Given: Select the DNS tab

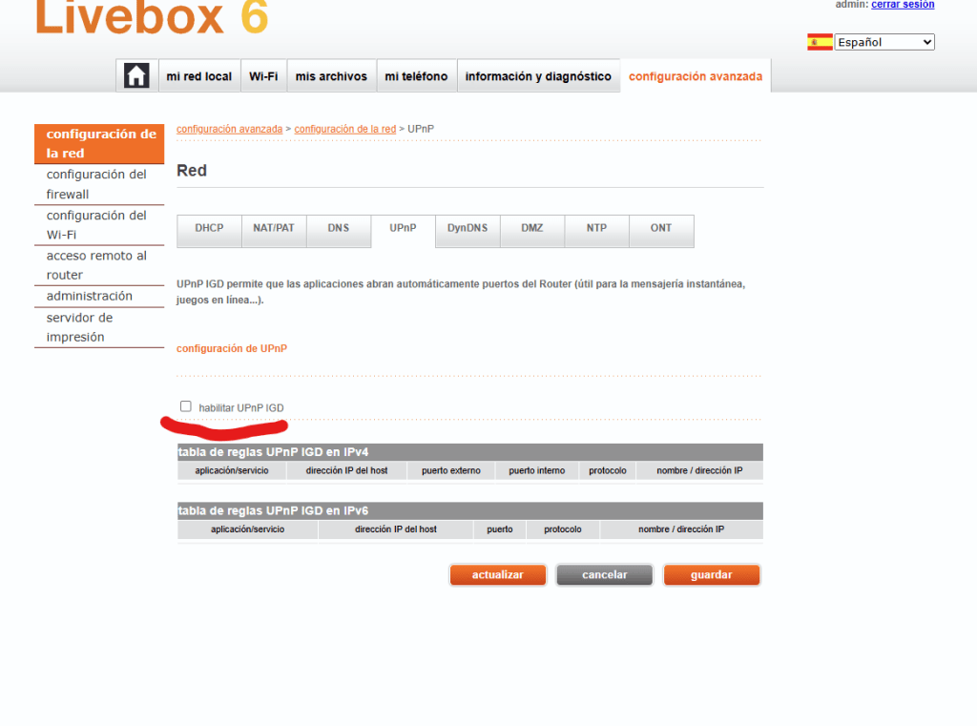Looking at the screenshot, I should [x=339, y=229].
